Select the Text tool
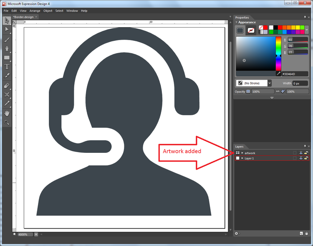This screenshot has width=313, height=246. coord(7,67)
